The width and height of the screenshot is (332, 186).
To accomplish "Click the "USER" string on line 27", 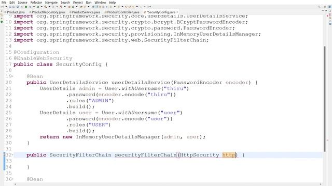I will 99,125.
